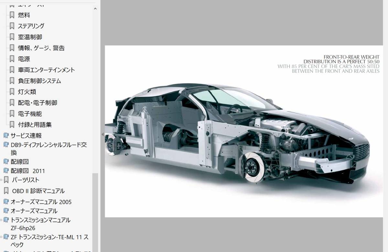Click the bookmark icon beside 燃料
This screenshot has height=252, width=388.
coord(12,15)
